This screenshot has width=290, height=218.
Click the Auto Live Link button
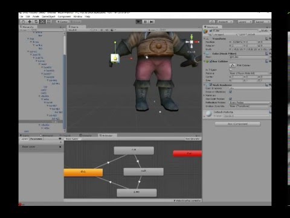(193, 139)
